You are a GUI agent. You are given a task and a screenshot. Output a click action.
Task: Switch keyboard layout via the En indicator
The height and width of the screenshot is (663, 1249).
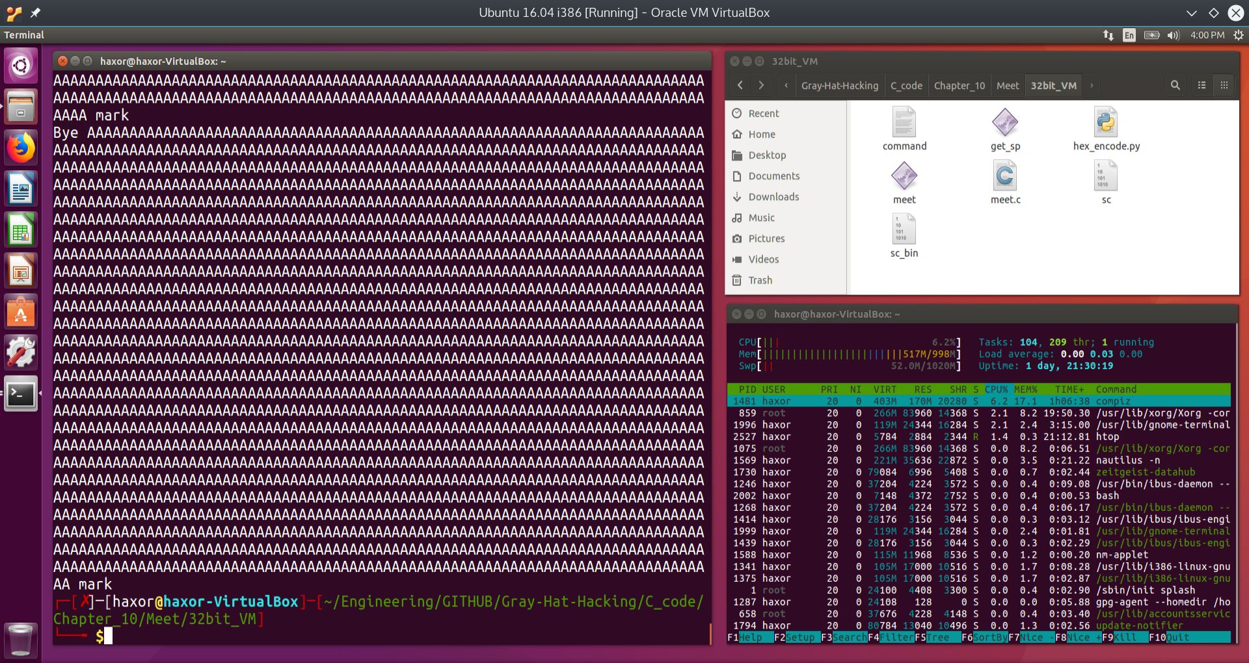click(1130, 35)
